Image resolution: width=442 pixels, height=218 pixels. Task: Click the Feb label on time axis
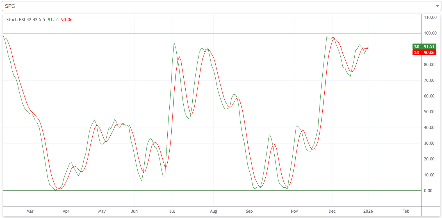click(406, 211)
